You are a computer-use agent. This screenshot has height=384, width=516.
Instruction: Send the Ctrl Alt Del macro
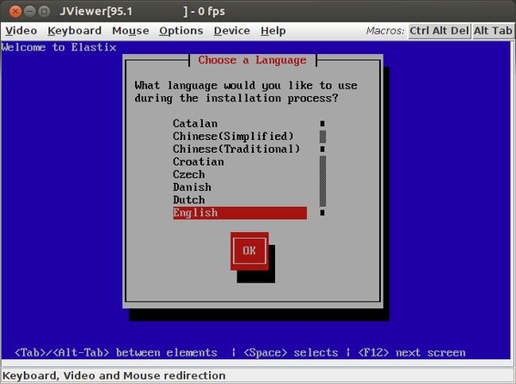(439, 31)
